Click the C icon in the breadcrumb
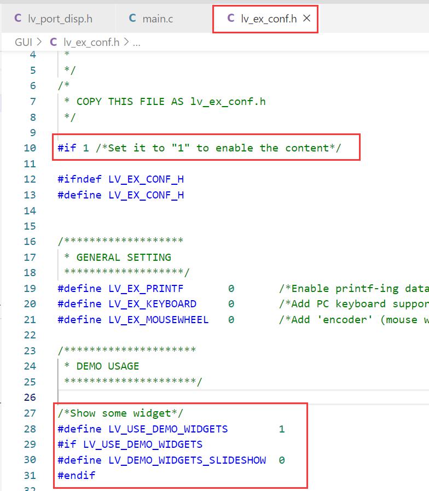The width and height of the screenshot is (429, 491). pyautogui.click(x=54, y=42)
